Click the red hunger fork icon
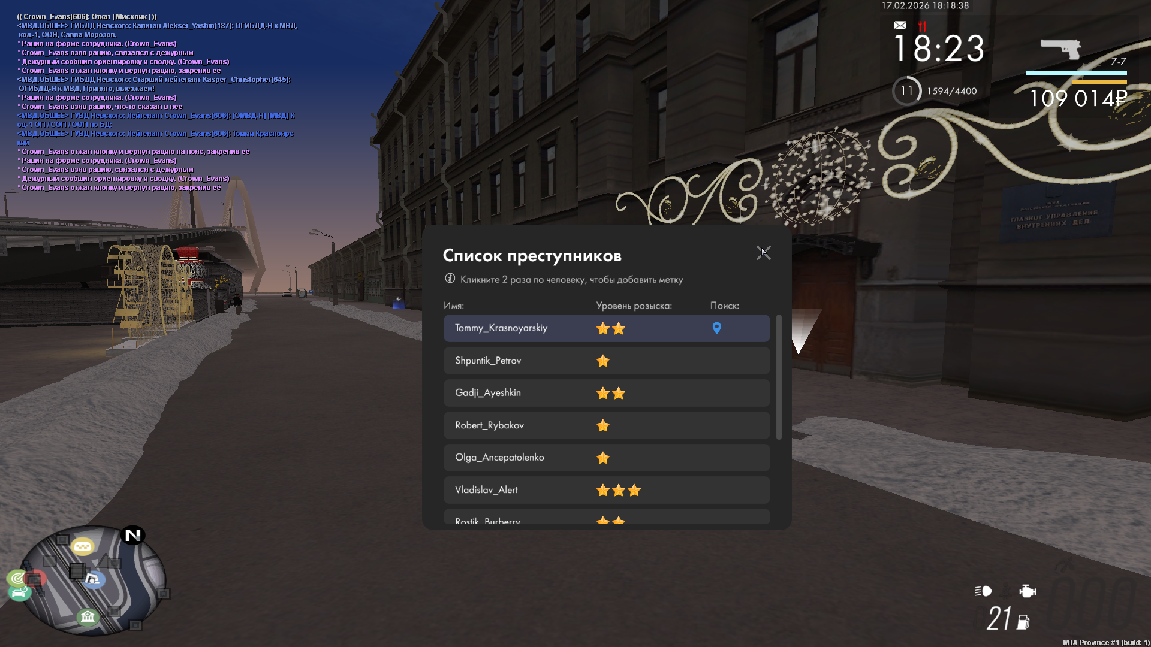The image size is (1151, 647). 922,26
